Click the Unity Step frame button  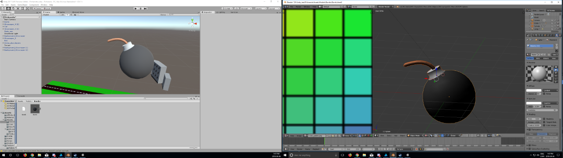145,8
